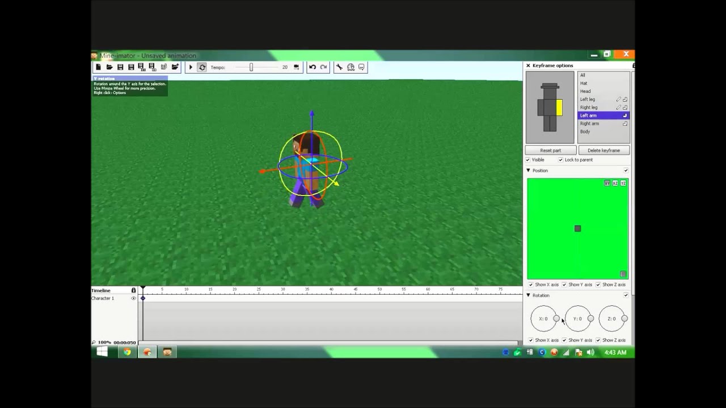Switch position pad to XZ plane

[x=615, y=183]
